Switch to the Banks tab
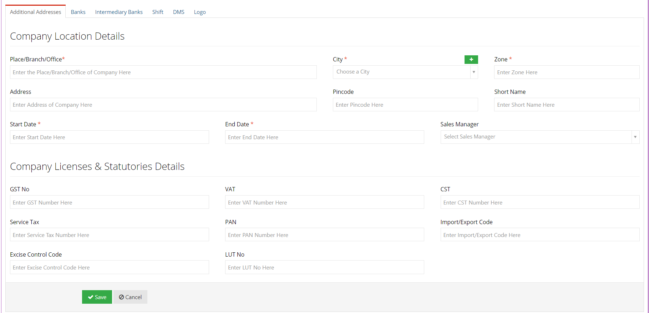 coord(78,12)
